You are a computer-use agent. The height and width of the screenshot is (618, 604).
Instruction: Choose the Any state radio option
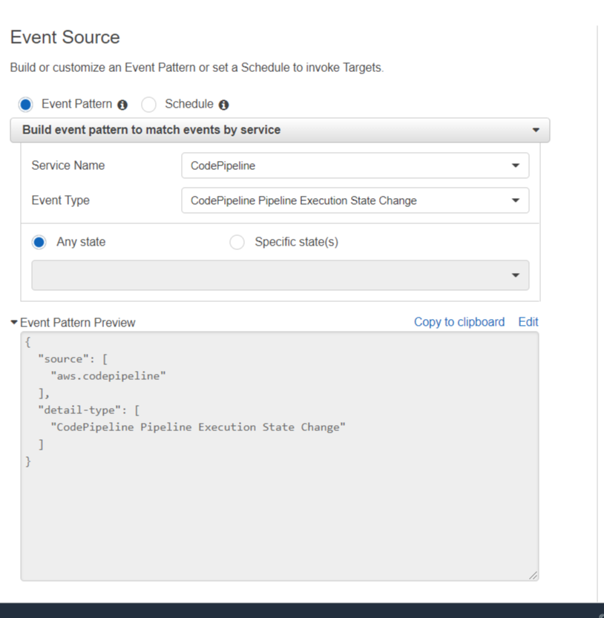tap(39, 242)
